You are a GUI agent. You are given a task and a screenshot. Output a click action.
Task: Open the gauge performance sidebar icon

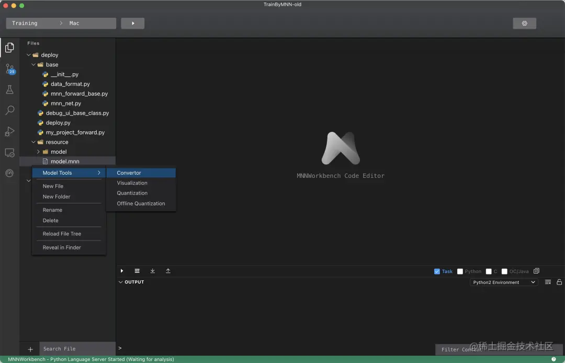coord(10,173)
